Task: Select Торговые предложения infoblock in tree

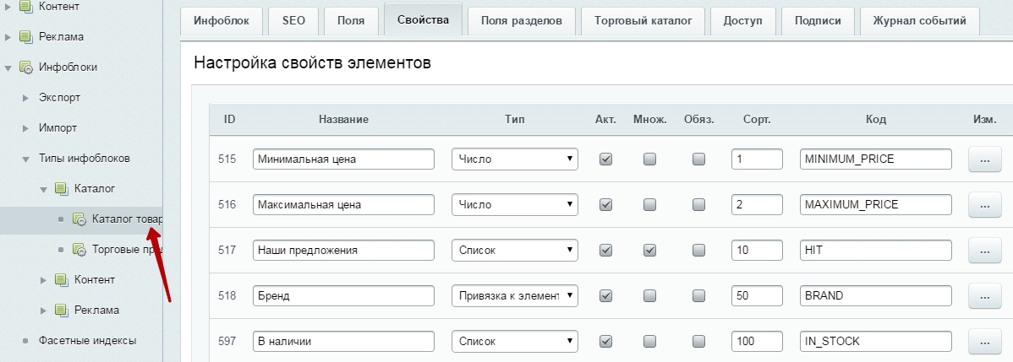Action: point(128,249)
